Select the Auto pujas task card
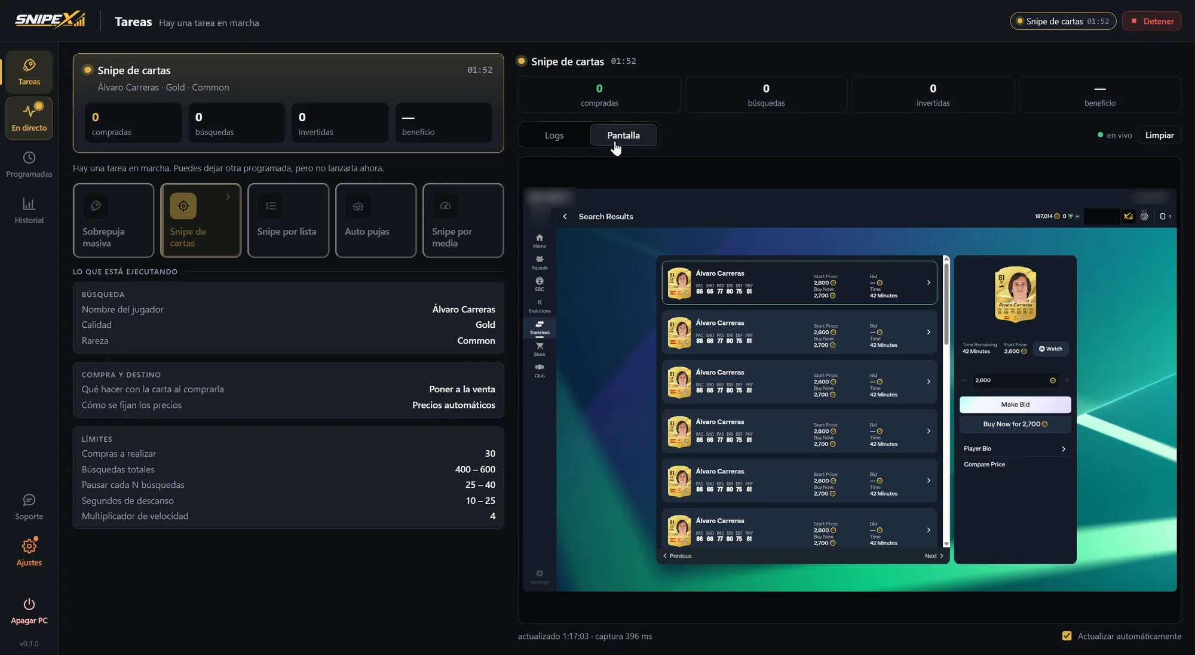This screenshot has width=1195, height=655. point(376,220)
